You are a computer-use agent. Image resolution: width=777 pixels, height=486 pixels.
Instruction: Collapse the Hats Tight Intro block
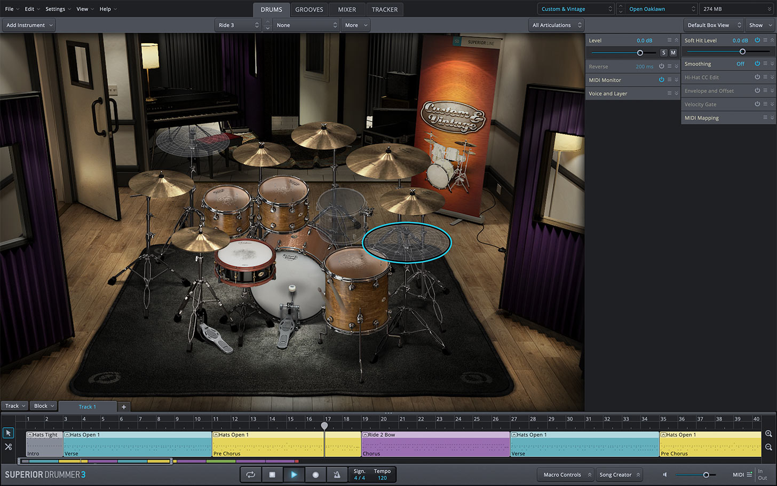tap(30, 435)
